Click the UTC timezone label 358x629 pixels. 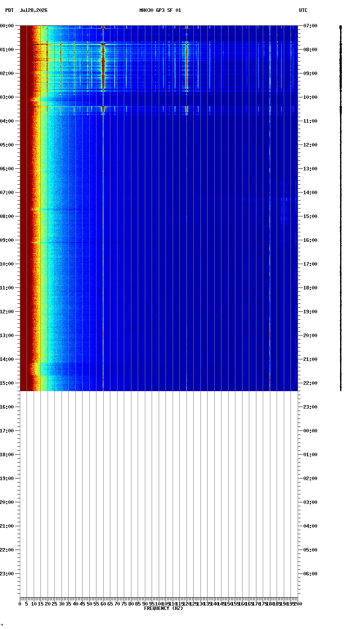[303, 10]
